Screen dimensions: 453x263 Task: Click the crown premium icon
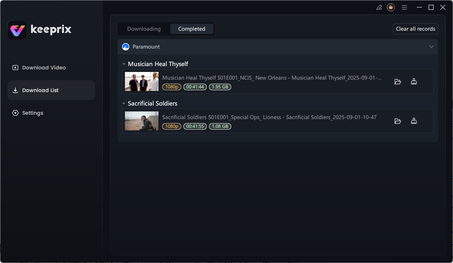point(391,7)
